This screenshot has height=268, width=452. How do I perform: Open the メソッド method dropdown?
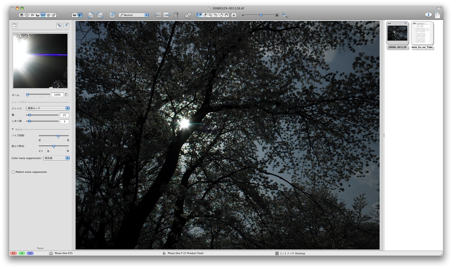[48, 108]
